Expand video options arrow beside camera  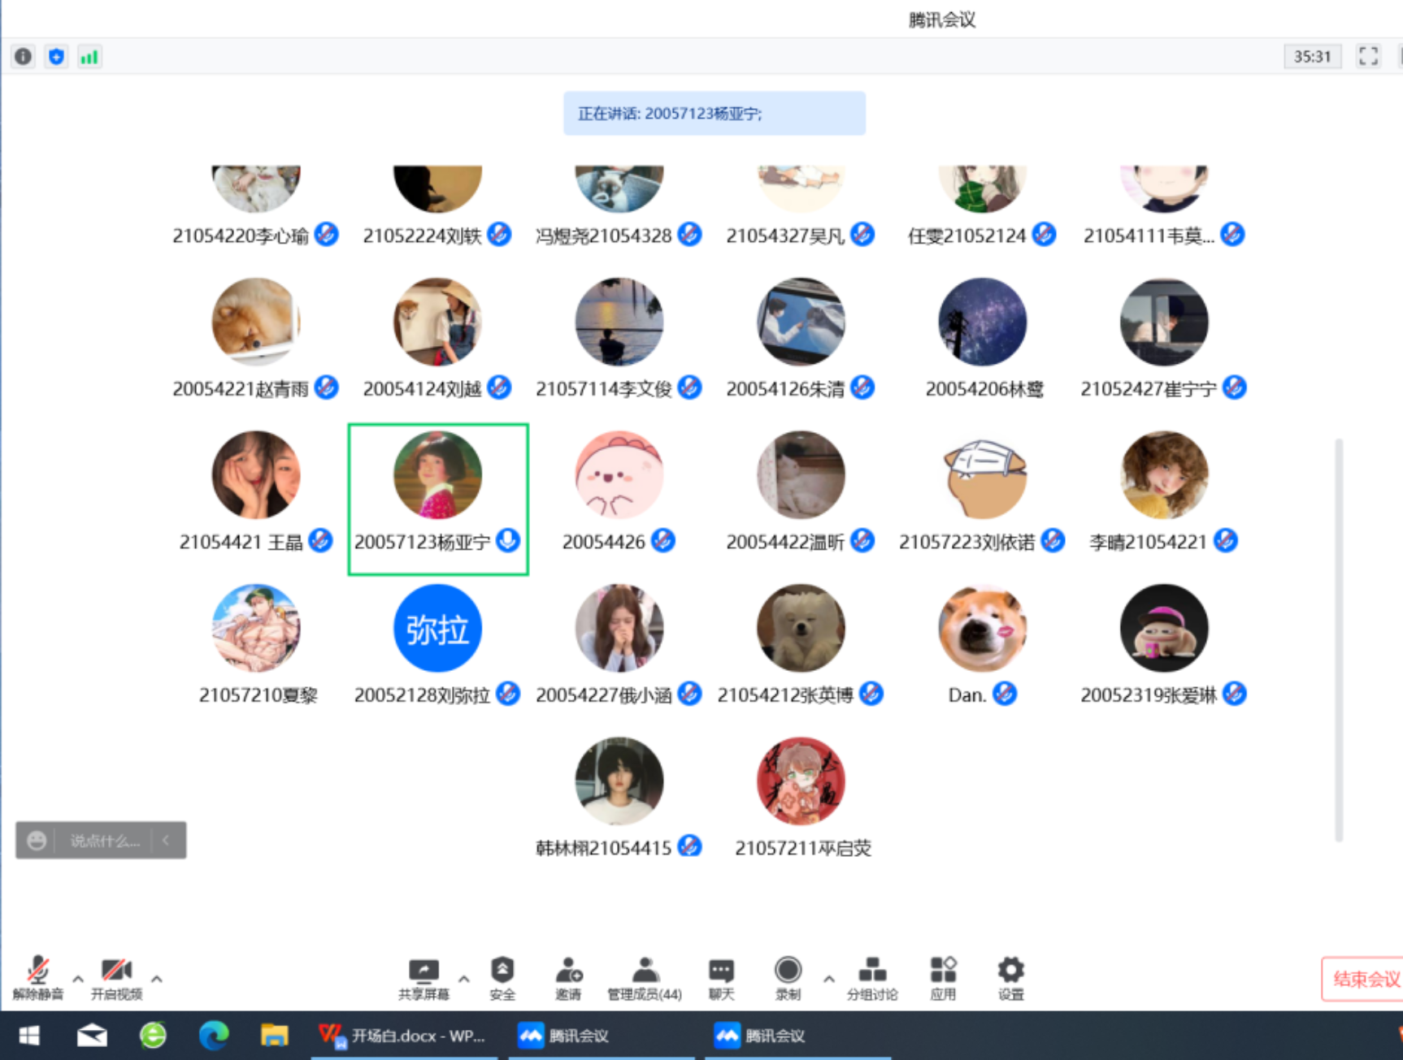(157, 979)
